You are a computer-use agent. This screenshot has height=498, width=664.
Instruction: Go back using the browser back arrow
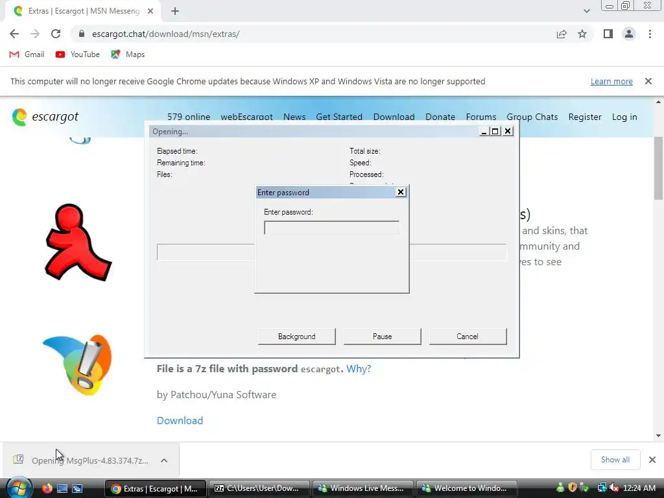[x=14, y=34]
